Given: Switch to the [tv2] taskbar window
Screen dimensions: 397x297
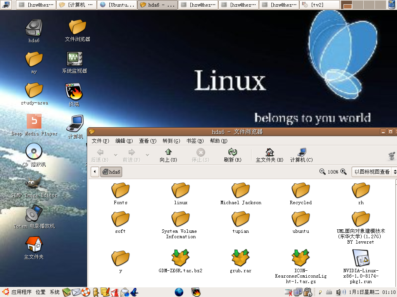Looking at the screenshot, I should (x=319, y=5).
